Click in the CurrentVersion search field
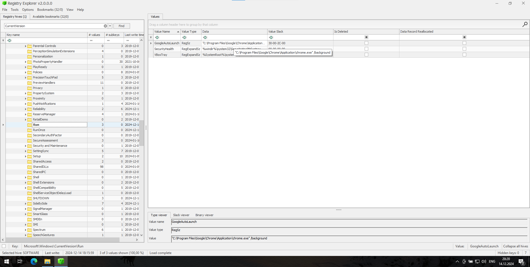The height and width of the screenshot is (267, 530). (x=54, y=26)
